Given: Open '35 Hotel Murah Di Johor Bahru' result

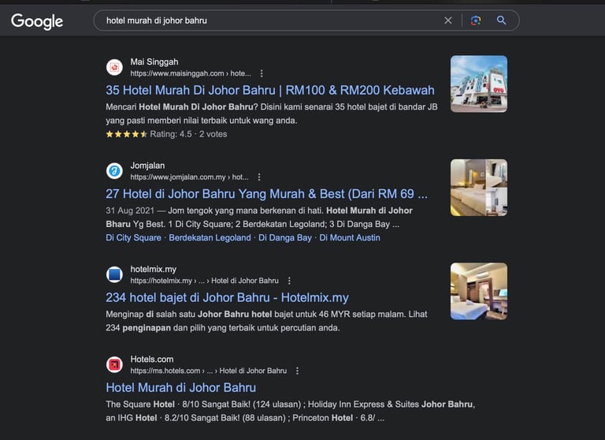Looking at the screenshot, I should (270, 90).
